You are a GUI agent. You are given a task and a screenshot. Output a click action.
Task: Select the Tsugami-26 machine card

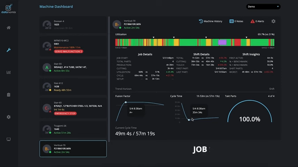click(73, 129)
